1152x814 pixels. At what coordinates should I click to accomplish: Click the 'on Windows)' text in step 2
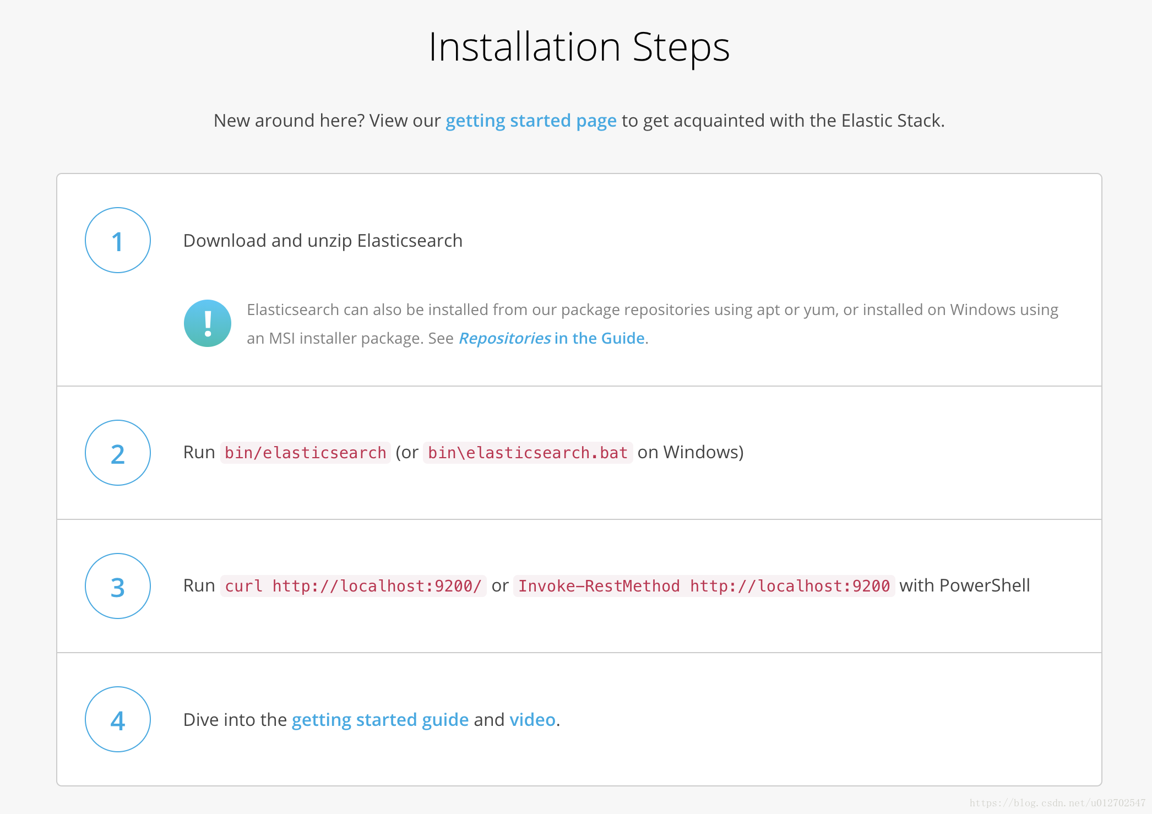[x=691, y=452]
